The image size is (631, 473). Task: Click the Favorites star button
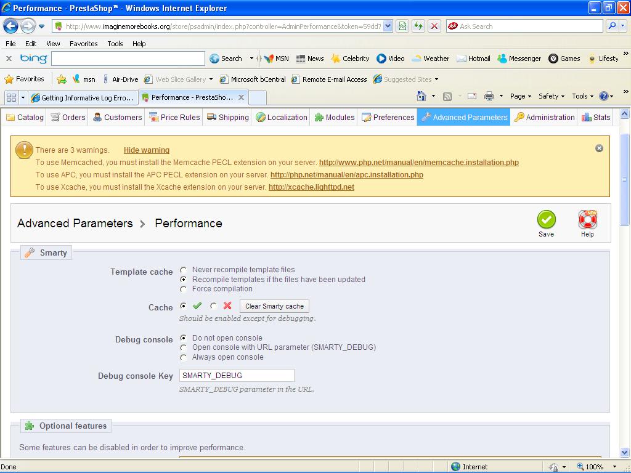[x=24, y=79]
